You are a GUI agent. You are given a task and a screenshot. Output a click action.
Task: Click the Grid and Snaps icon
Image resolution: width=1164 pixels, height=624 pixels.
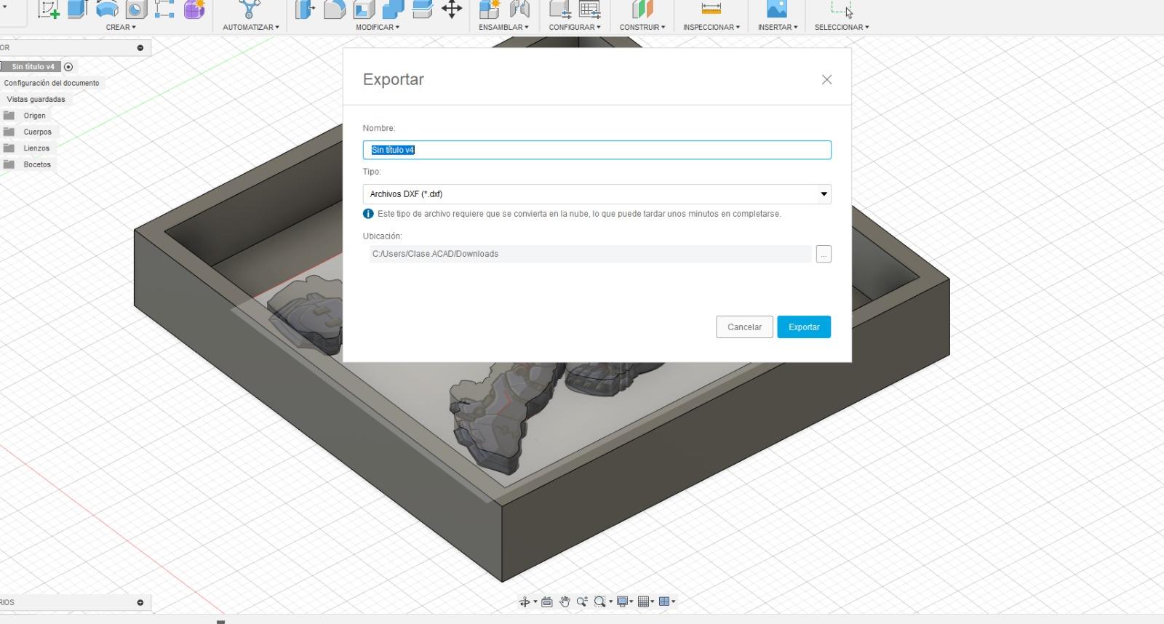643,601
